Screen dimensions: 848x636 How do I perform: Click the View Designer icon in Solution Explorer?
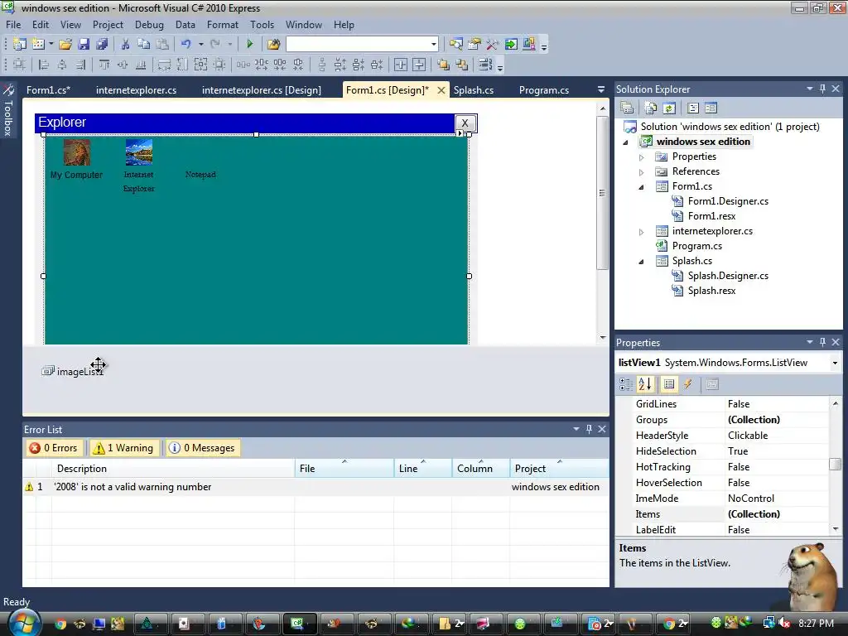click(x=711, y=108)
